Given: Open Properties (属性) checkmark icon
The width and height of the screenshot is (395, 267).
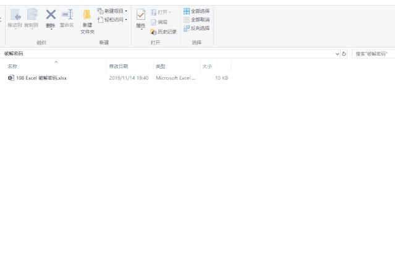Looking at the screenshot, I should click(141, 15).
